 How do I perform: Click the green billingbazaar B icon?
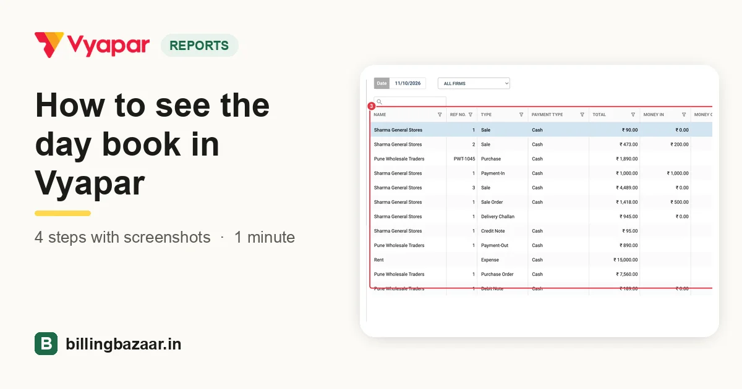(46, 344)
